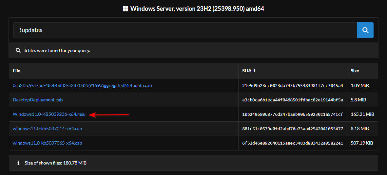The width and height of the screenshot is (387, 175).
Task: Select SHA-1 hash starting with 10b24968068
Action: coord(293,114)
